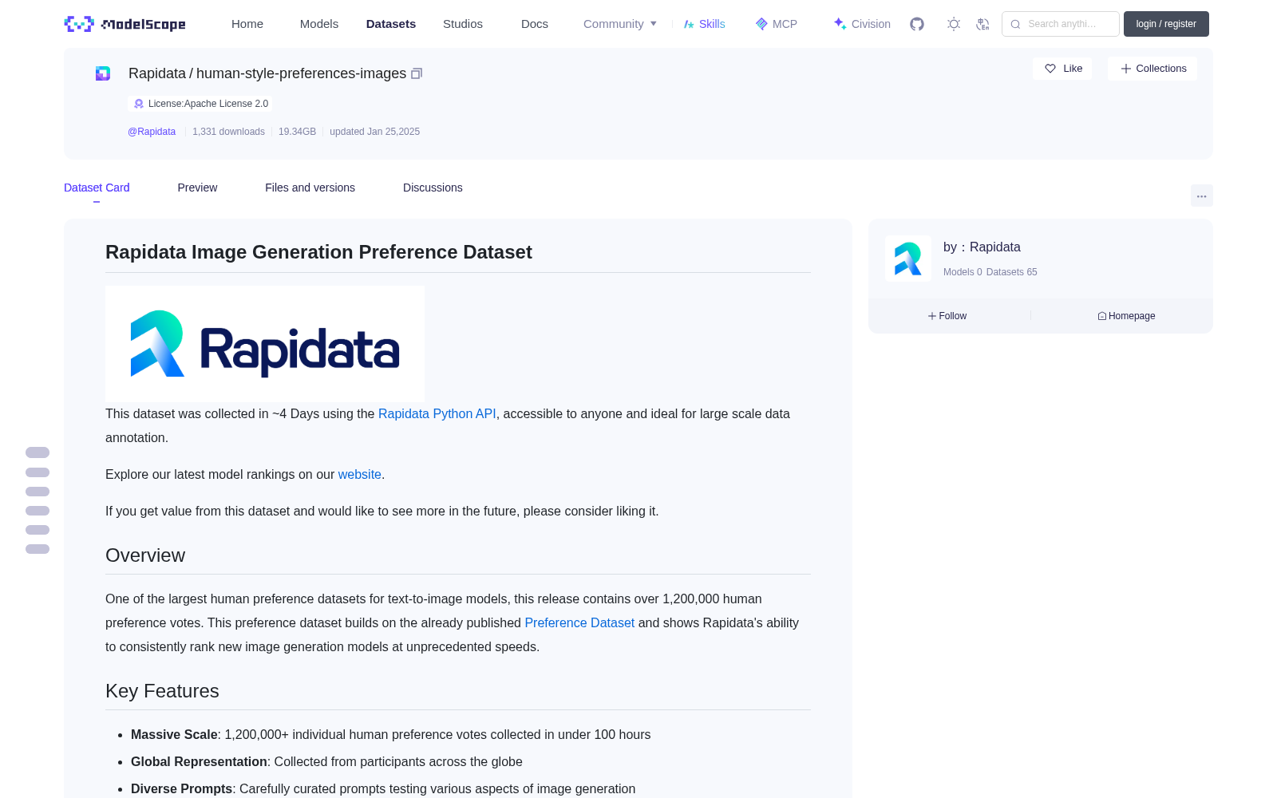Jump via first outline marker in left sidebar
Image resolution: width=1277 pixels, height=798 pixels.
pyautogui.click(x=38, y=452)
